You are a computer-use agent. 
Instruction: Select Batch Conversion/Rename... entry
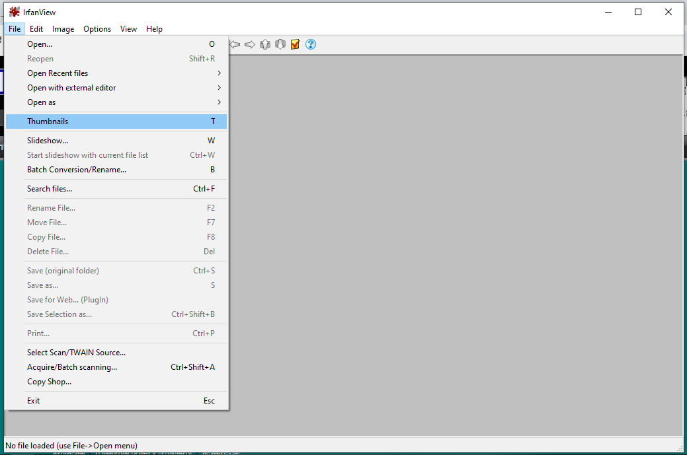click(77, 170)
